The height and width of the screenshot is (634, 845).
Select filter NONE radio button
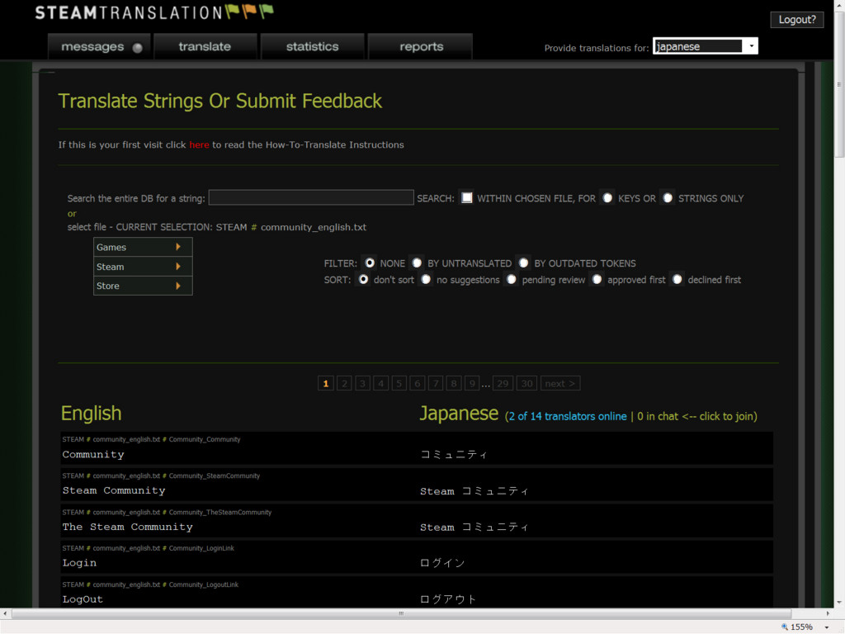[x=370, y=263]
